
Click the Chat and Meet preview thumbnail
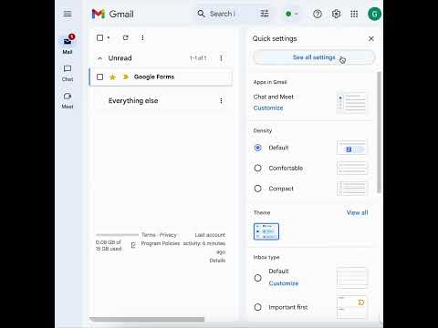tap(351, 103)
